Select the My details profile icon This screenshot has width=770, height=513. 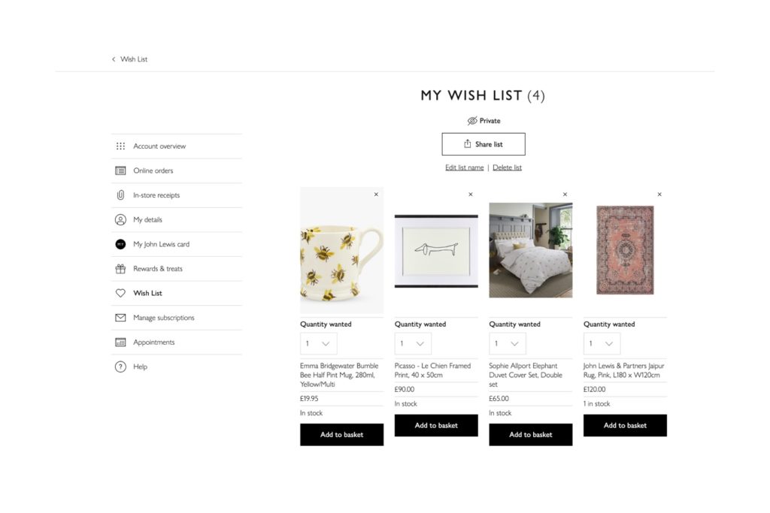tap(120, 219)
